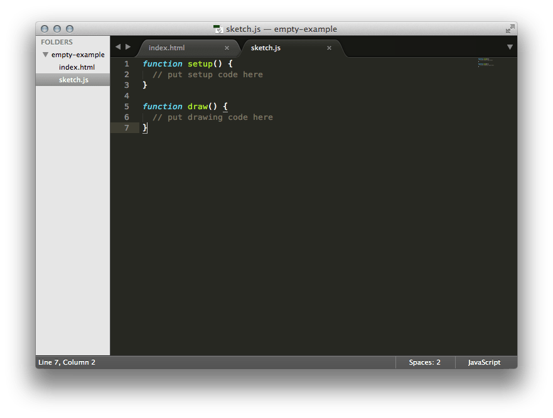553x418 pixels.
Task: Click line number 5 in gutter
Action: click(127, 107)
